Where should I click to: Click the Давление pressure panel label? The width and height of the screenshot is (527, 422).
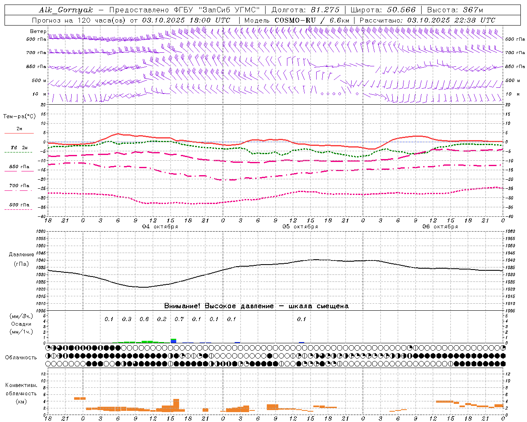pos(21,255)
